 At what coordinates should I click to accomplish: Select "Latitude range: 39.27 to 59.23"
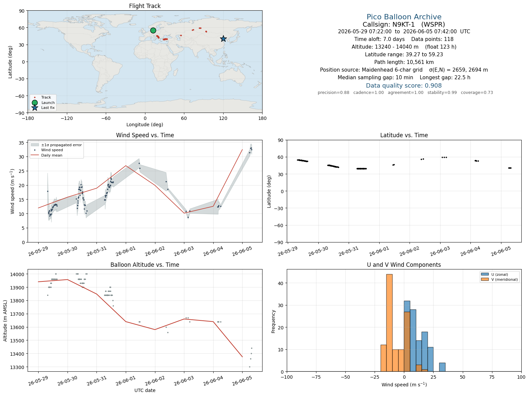tap(404, 55)
